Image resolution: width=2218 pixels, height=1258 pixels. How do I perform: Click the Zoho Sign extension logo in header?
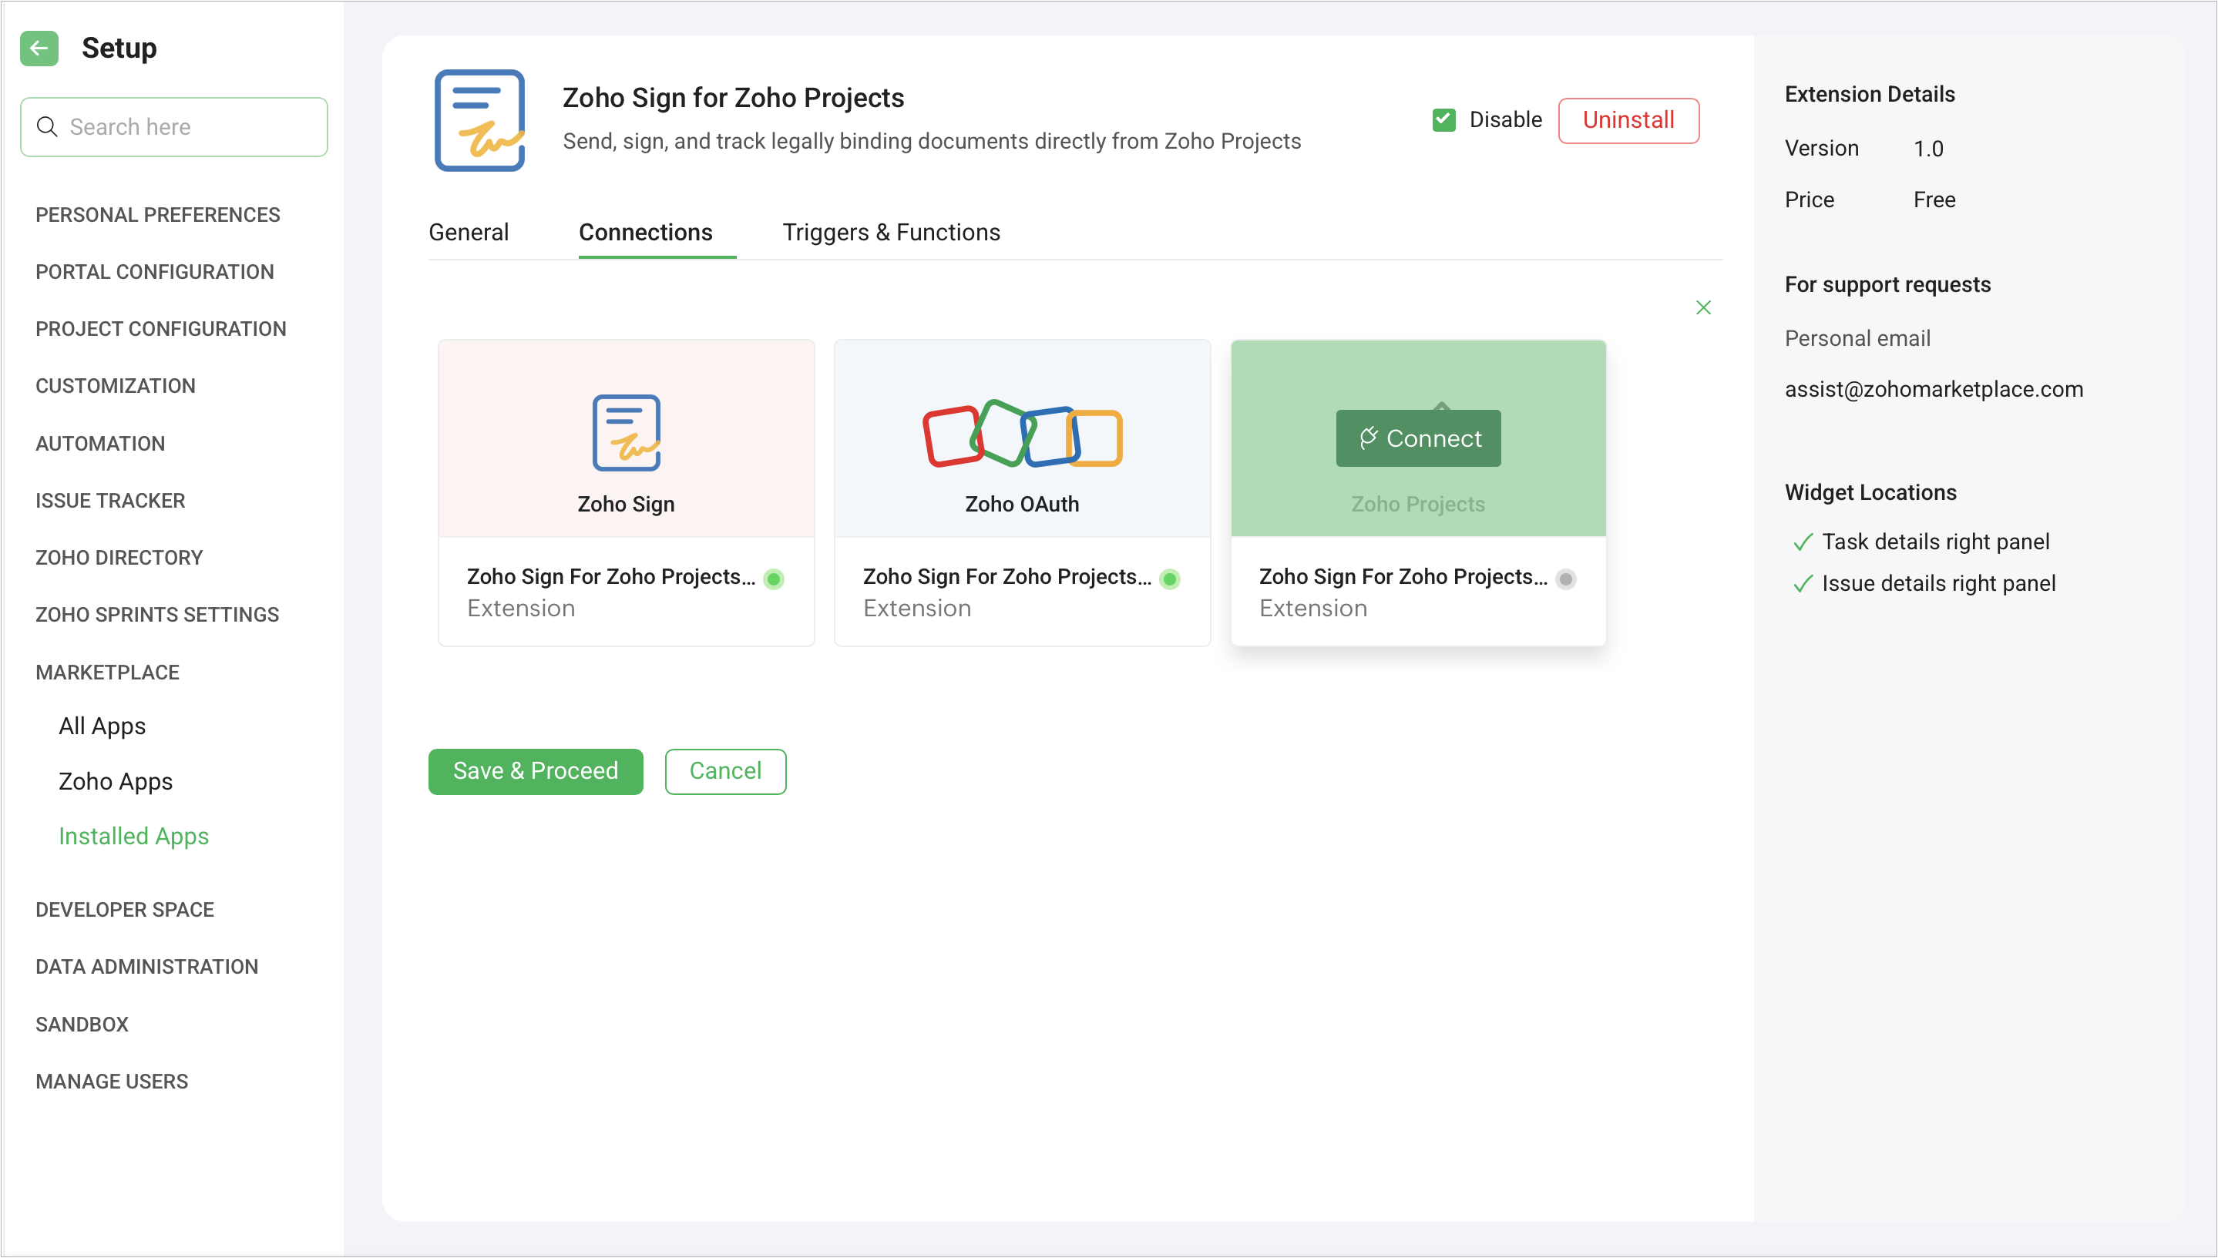coord(479,120)
